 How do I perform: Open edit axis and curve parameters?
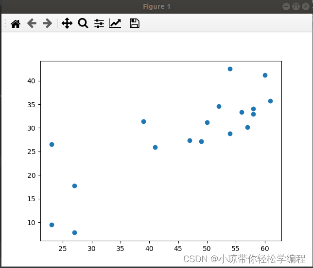(115, 23)
